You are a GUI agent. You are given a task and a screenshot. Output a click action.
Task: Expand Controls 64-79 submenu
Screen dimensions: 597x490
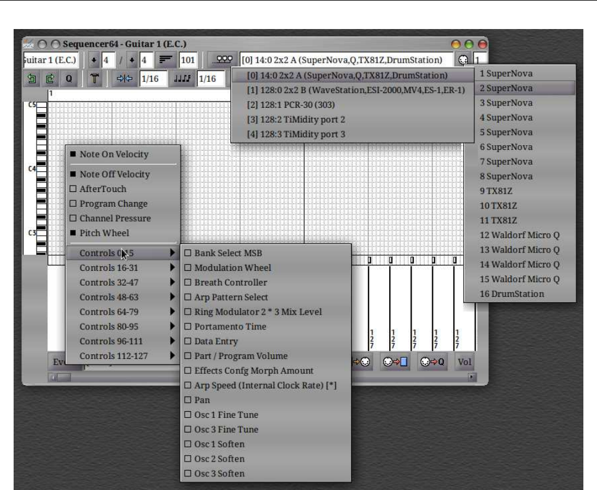point(123,312)
